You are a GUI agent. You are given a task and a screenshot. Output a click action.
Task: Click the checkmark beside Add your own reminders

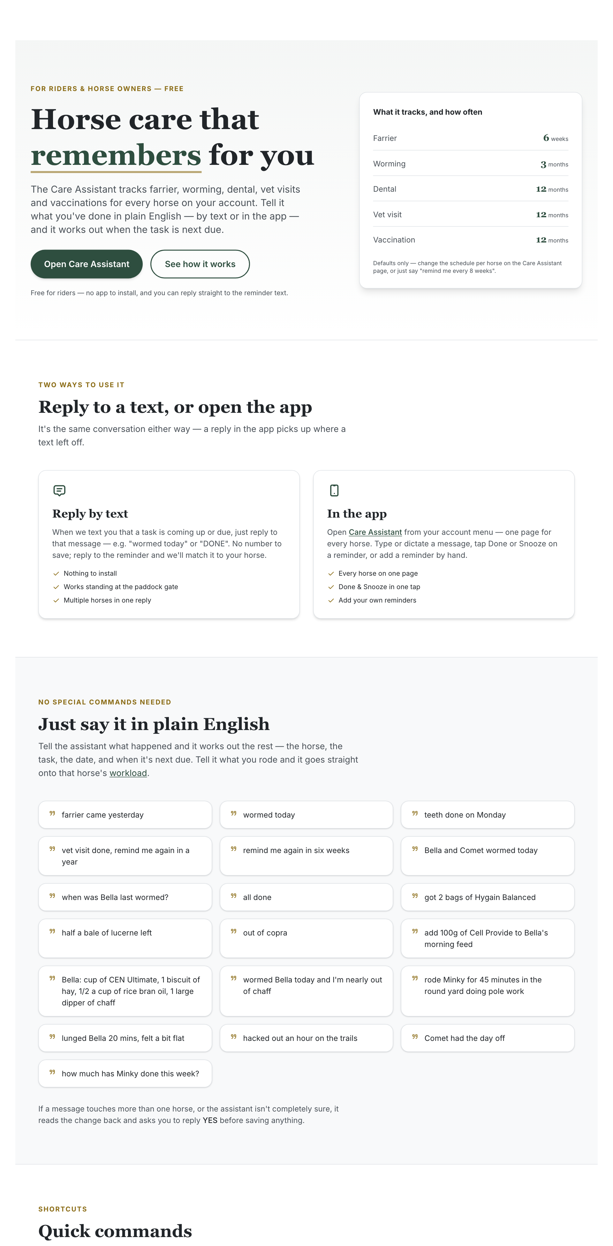click(331, 601)
